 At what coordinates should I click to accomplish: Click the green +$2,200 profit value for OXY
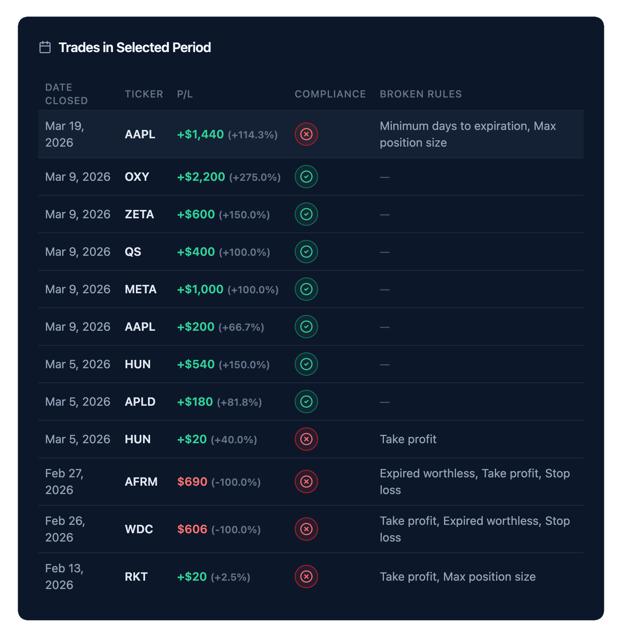(x=201, y=177)
